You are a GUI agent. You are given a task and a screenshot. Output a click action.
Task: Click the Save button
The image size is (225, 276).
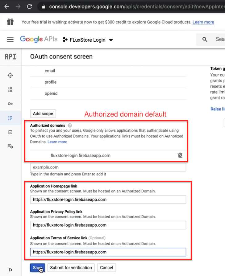38,268
